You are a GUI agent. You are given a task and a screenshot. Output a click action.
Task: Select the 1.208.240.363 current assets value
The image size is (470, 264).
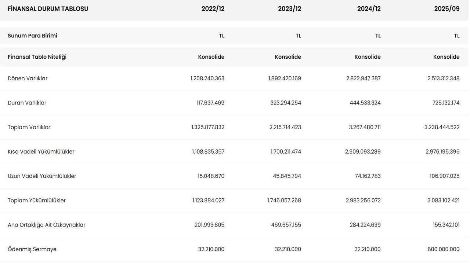[x=207, y=78]
